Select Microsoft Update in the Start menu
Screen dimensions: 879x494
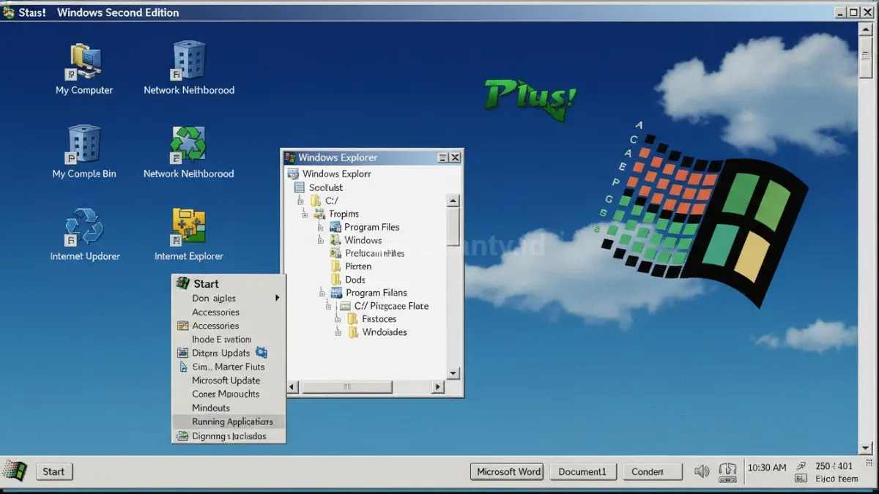[x=229, y=381]
